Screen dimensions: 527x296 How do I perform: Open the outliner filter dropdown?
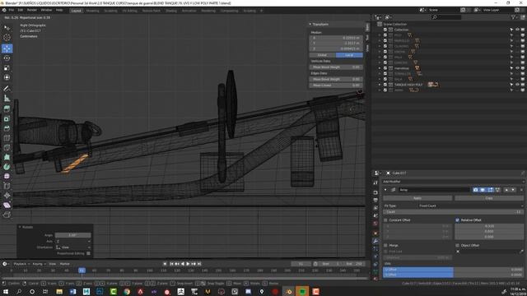514,17
